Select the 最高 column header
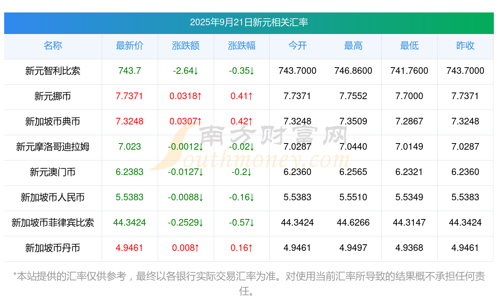The image size is (498, 304). pos(353,46)
